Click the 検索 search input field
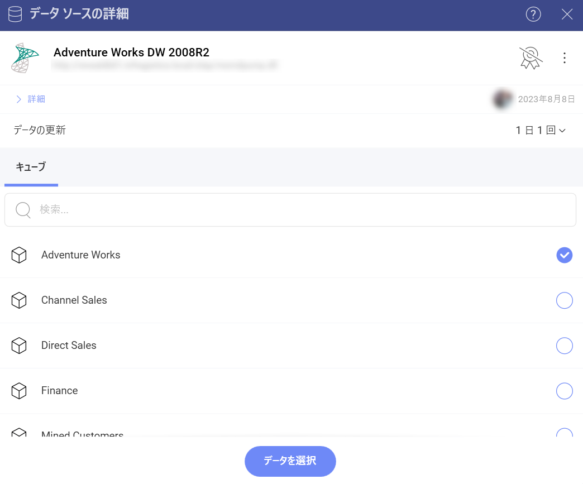Image resolution: width=583 pixels, height=484 pixels. coord(290,210)
